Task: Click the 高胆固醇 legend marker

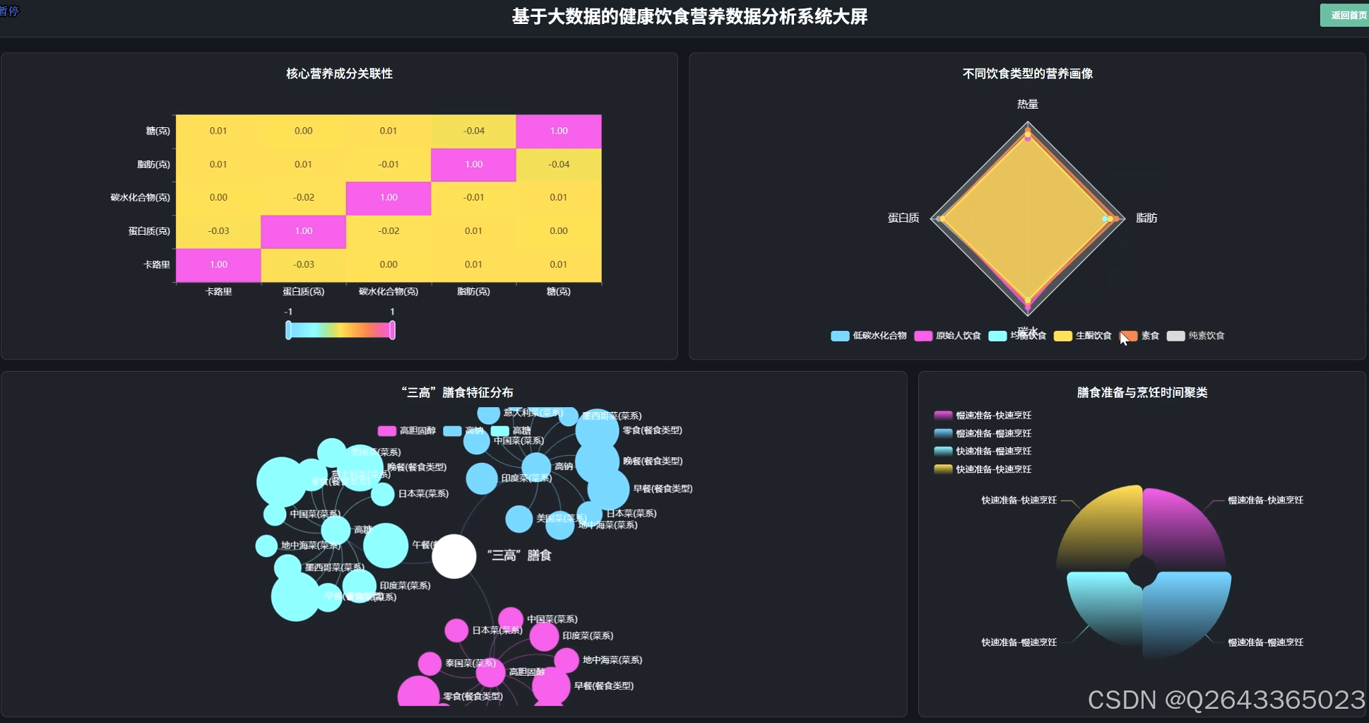Action: tap(386, 430)
